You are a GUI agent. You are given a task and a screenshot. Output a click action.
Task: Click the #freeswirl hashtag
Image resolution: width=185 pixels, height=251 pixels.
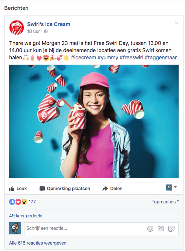point(131,57)
